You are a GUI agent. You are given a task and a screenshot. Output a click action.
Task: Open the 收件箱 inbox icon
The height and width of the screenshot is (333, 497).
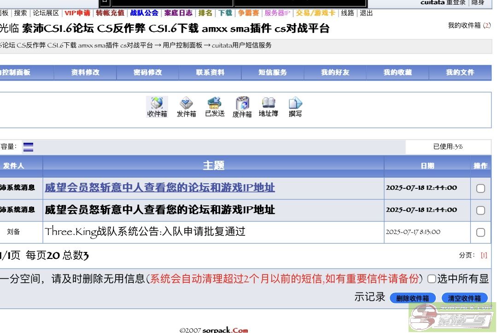pos(157,107)
